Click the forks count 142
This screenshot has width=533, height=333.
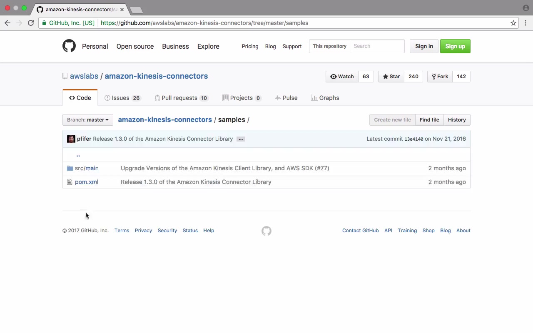point(461,77)
